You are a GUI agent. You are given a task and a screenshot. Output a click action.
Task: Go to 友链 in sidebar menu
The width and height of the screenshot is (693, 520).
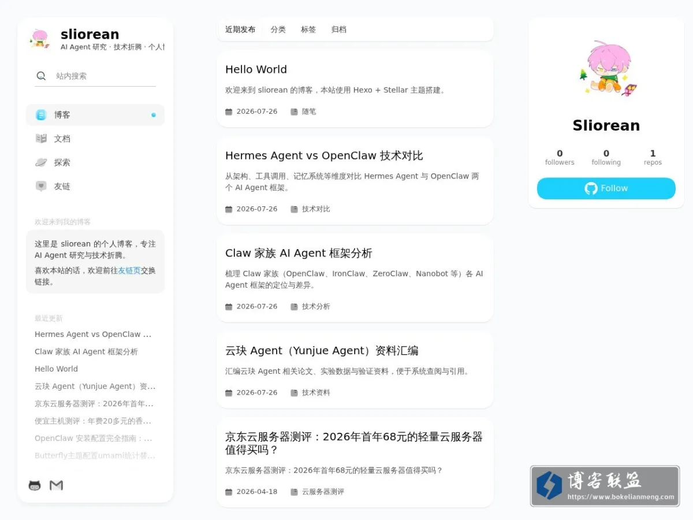click(x=95, y=186)
